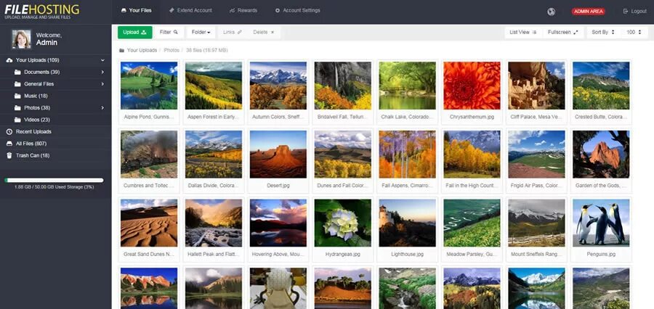The image size is (654, 309).
Task: Select the Bridalveil Fall thumbnail
Action: (343, 86)
